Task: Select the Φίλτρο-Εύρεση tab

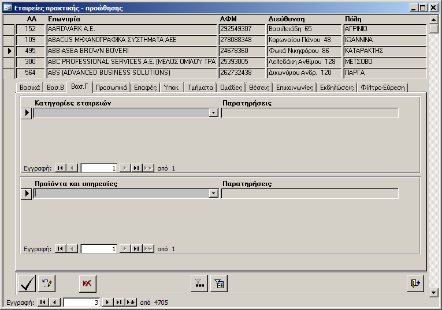Action: 382,88
